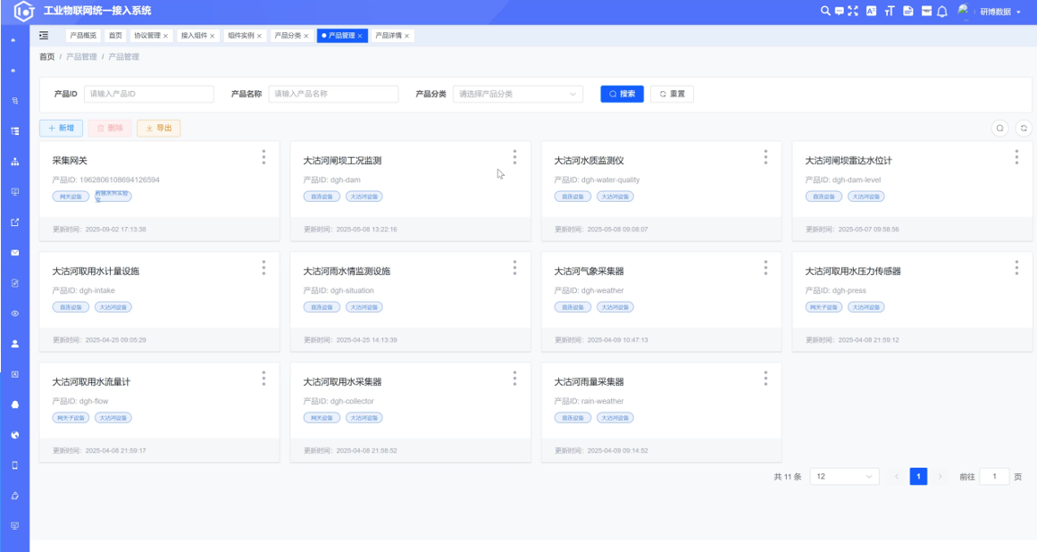Viewport: 1037px width, 552px height.
Task: Expand the 产品分类 dropdown filter
Action: 517,94
